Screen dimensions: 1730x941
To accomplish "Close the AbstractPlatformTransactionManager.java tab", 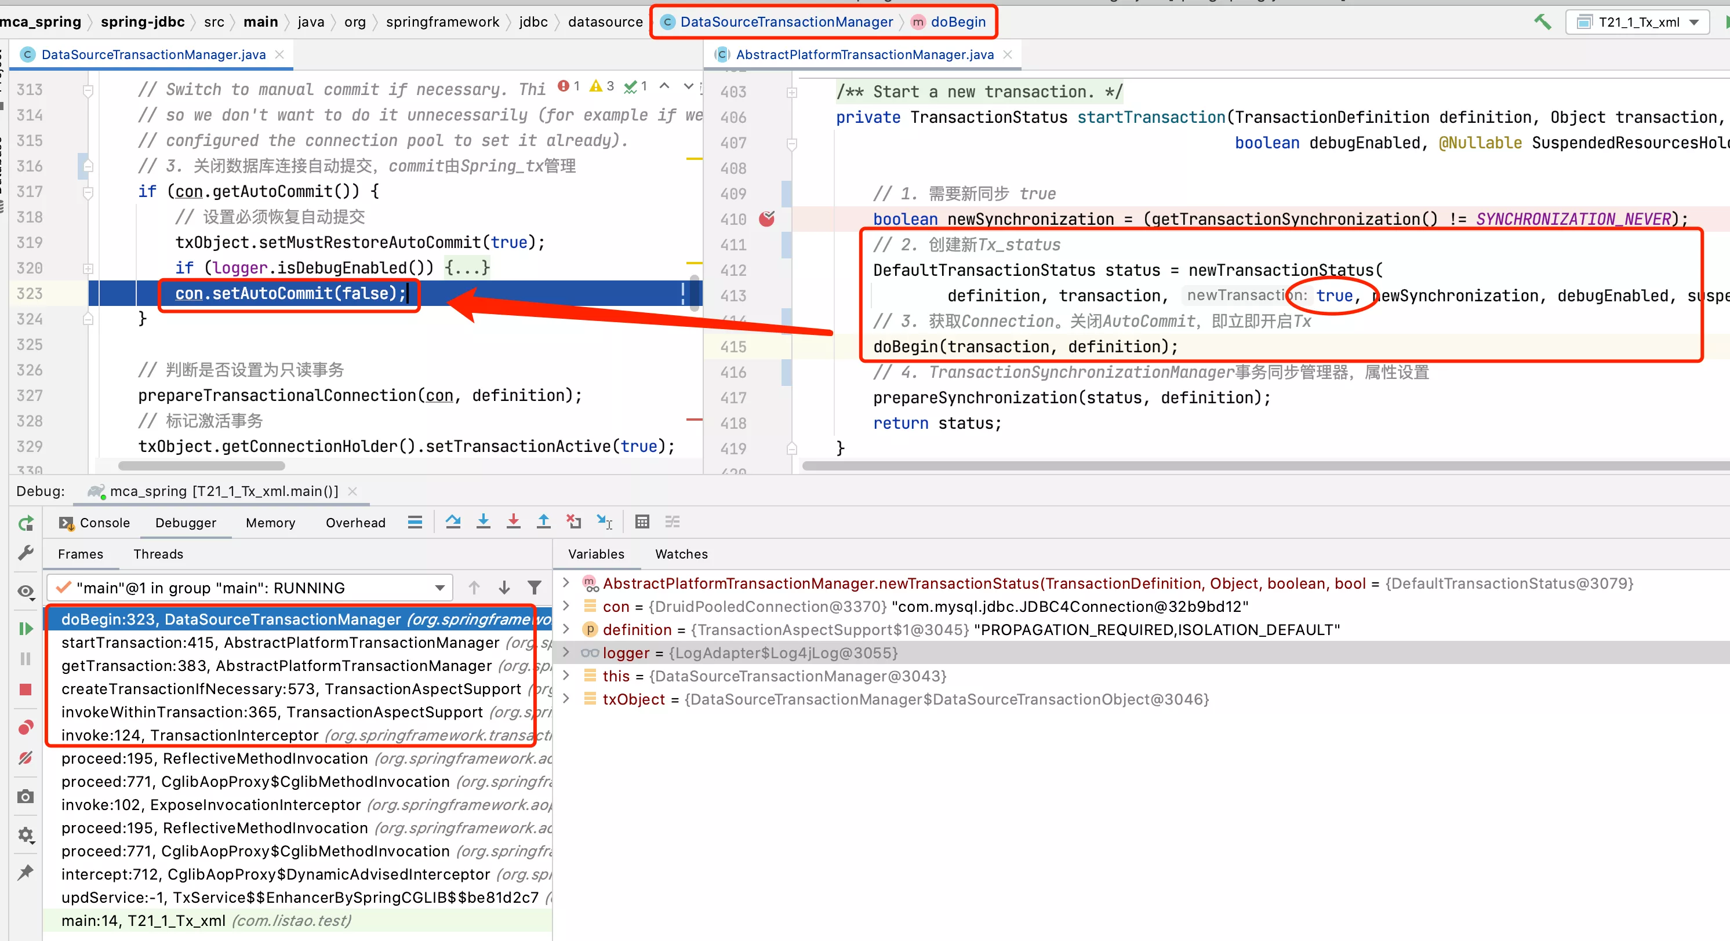I will 1008,54.
